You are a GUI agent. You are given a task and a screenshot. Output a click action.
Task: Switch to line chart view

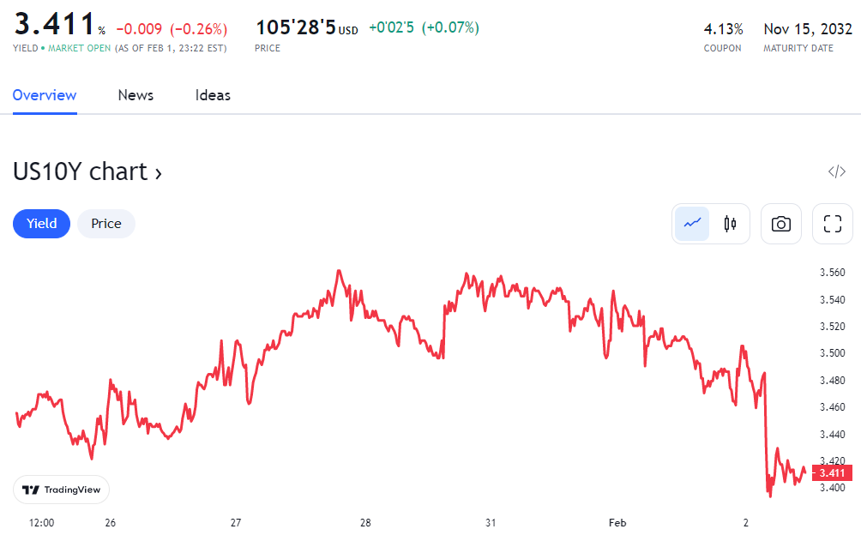click(692, 224)
